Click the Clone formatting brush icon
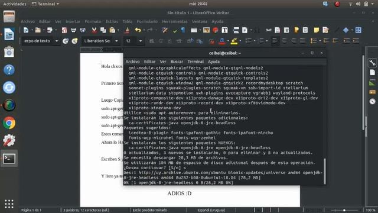Image resolution: width=378 pixels, height=213 pixels. 128,30
